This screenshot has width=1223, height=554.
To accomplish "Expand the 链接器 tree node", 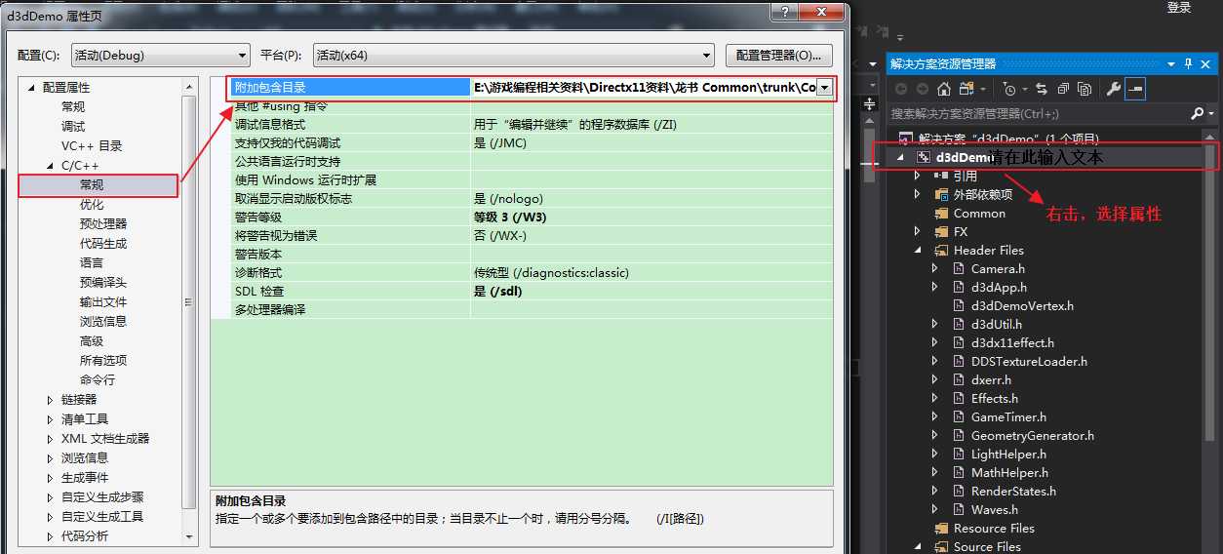I will 51,400.
